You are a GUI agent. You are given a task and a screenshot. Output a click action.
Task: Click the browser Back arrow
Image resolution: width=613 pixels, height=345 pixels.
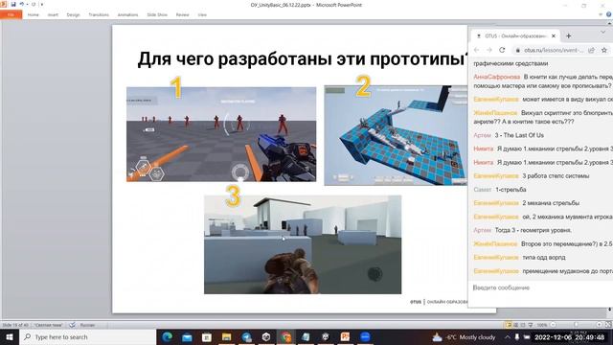point(477,50)
